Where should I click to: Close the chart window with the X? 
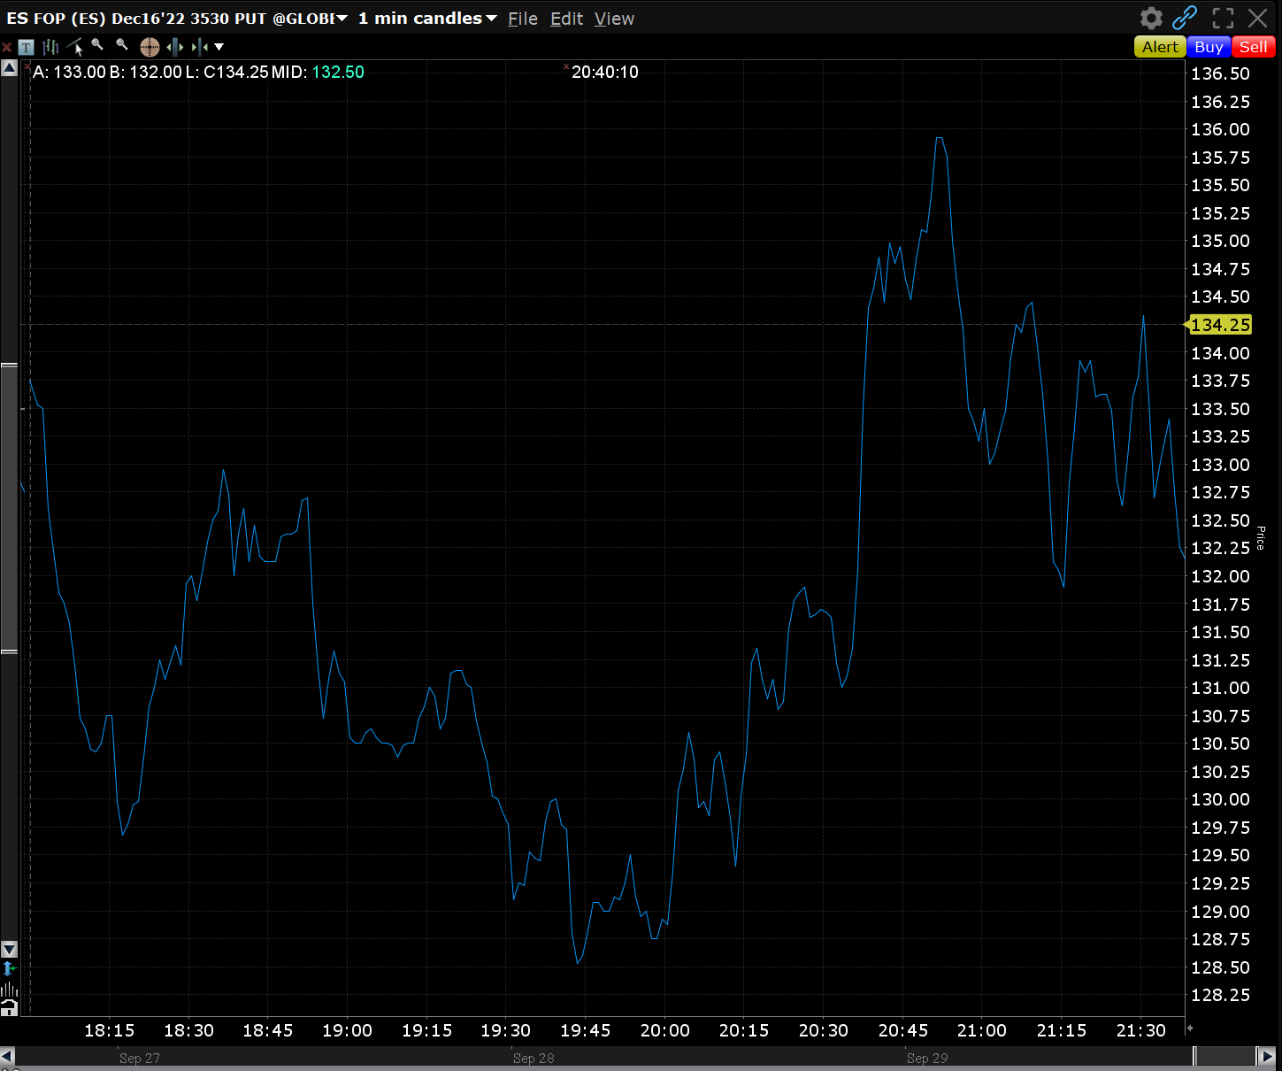click(1258, 18)
